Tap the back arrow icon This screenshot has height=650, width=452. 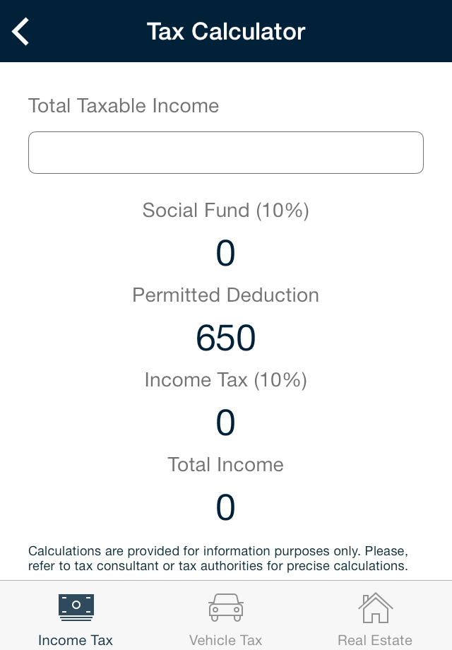(x=20, y=31)
